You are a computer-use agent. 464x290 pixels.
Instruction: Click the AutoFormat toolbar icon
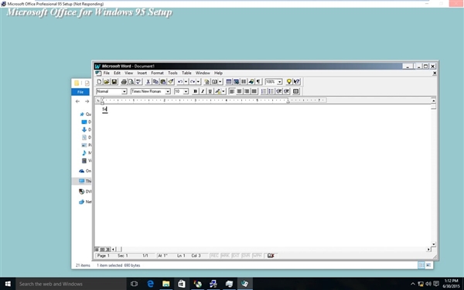[206, 82]
